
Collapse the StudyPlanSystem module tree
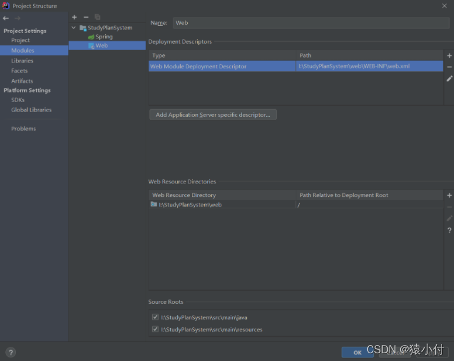[74, 28]
